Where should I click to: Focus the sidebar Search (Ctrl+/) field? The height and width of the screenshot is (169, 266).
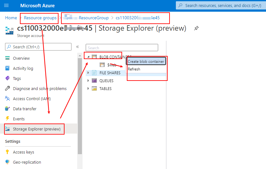pyautogui.click(x=38, y=47)
